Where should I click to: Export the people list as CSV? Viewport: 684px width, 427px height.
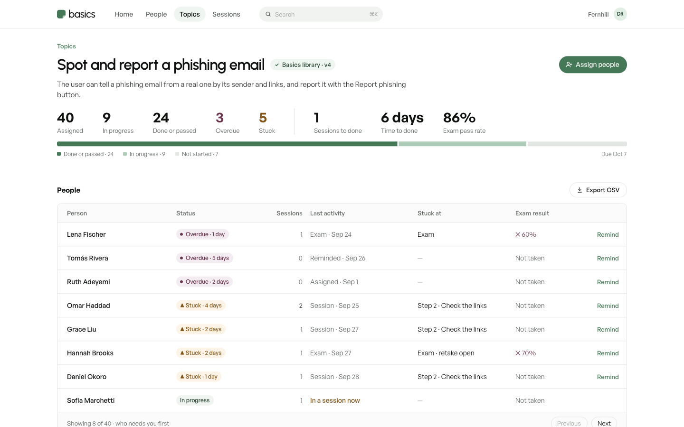click(598, 190)
